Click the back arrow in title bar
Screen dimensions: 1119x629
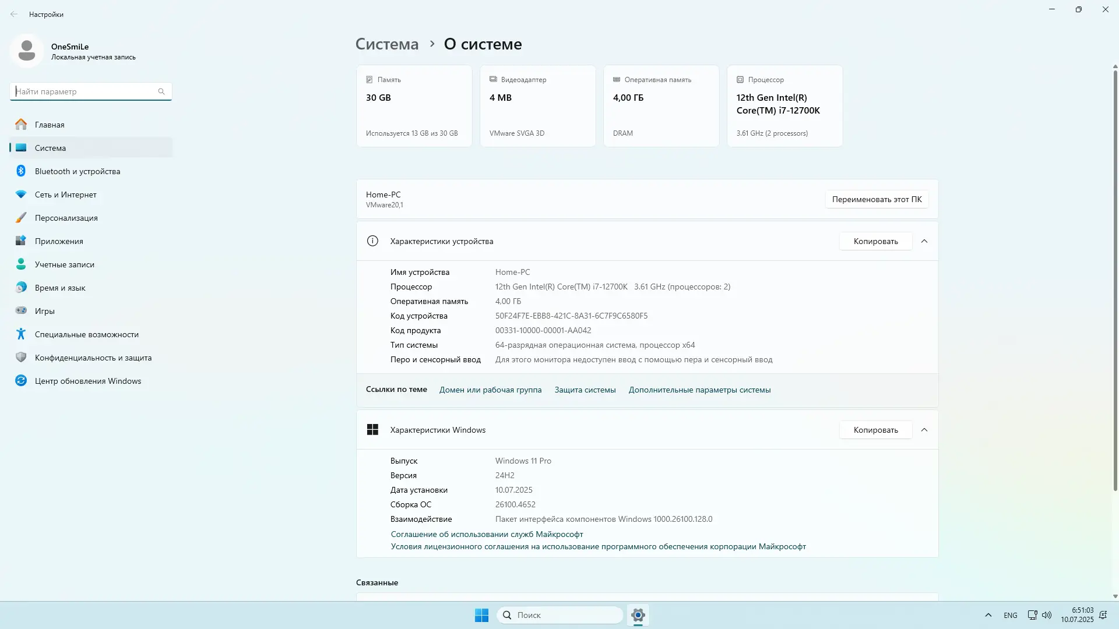[x=14, y=14]
